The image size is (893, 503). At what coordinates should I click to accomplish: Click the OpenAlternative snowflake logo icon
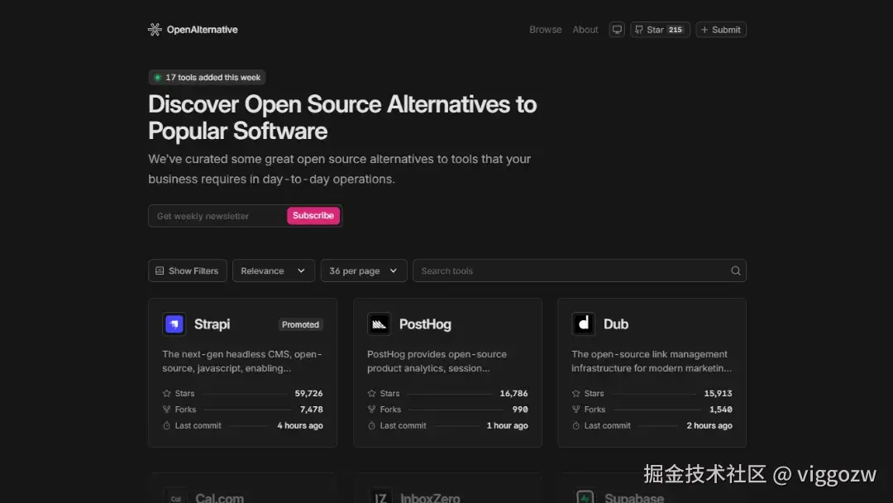pyautogui.click(x=155, y=30)
